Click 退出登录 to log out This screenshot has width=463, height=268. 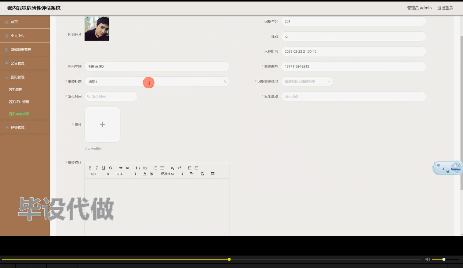point(445,8)
